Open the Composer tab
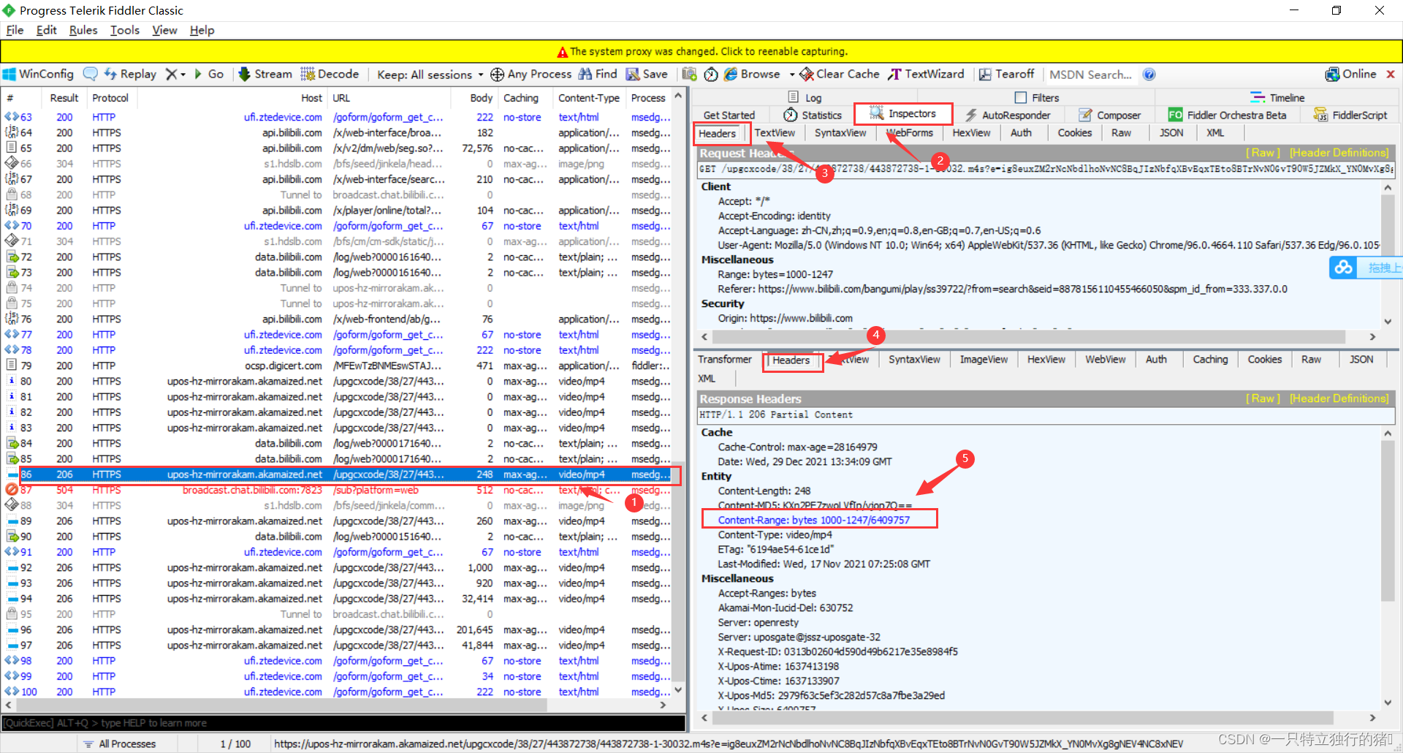This screenshot has width=1403, height=753. point(1110,115)
